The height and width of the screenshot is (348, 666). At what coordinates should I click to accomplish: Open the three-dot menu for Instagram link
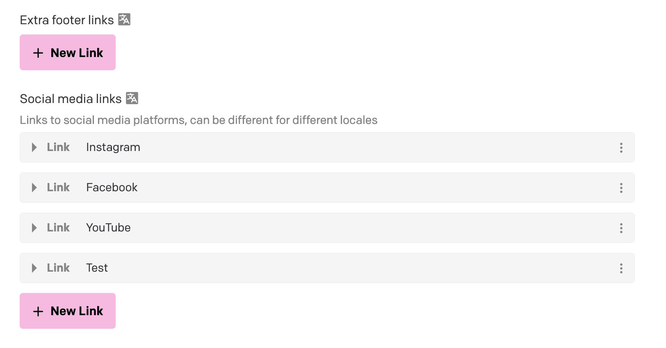coord(621,148)
